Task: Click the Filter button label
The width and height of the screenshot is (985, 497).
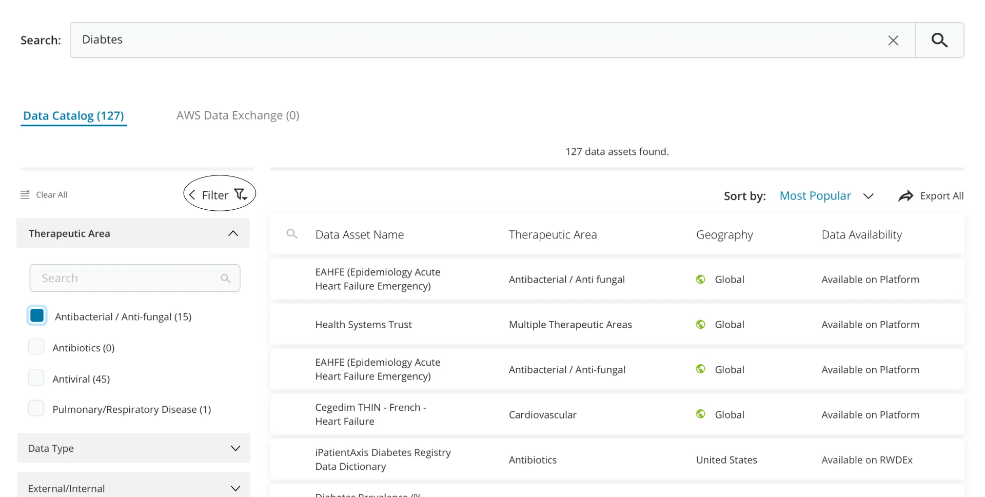Action: click(x=215, y=195)
